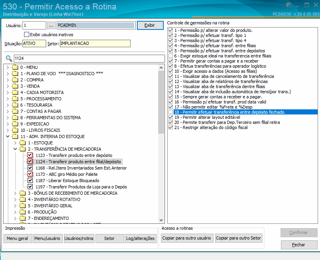Expand the 4 - CAIXA MOTORISTA node
This screenshot has width=320, height=260.
(8, 92)
